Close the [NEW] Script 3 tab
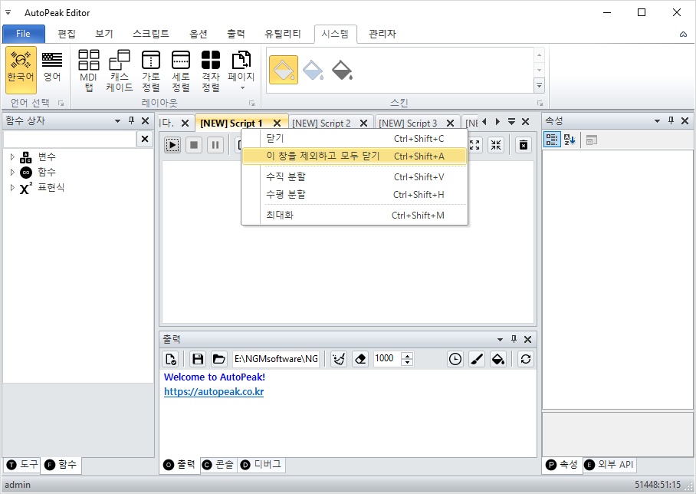Screen dimensions: 696x494 coord(450,123)
